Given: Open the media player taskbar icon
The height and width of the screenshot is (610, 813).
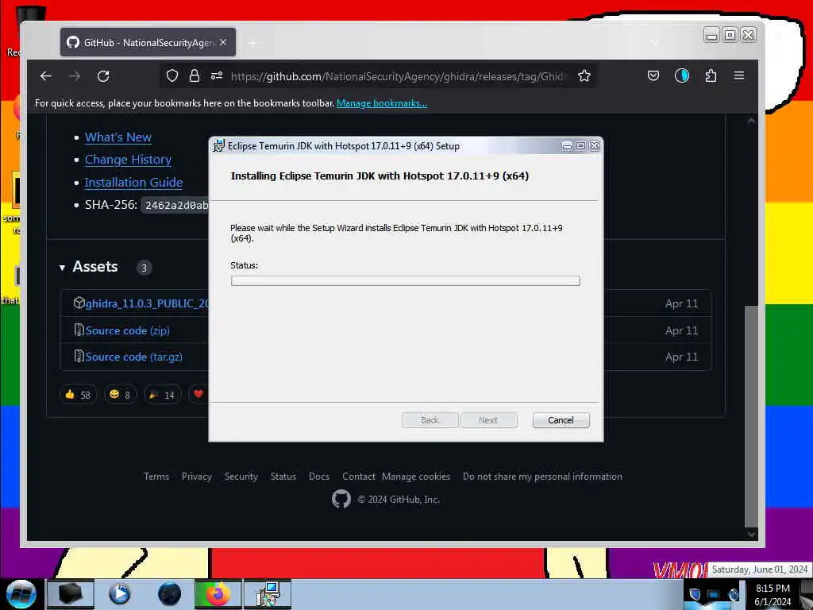Looking at the screenshot, I should 120,594.
